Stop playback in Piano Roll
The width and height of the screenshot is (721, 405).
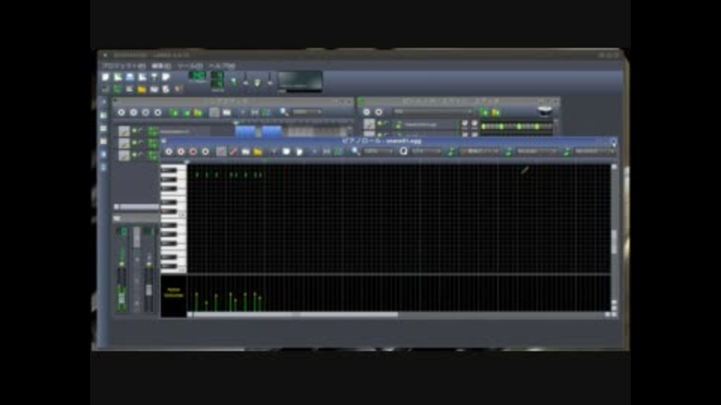pos(206,151)
